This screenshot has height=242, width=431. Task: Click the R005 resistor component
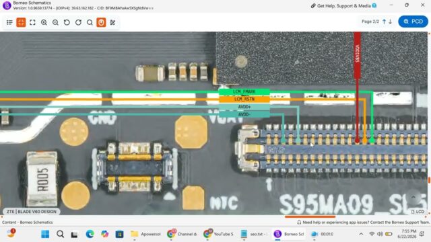42,179
